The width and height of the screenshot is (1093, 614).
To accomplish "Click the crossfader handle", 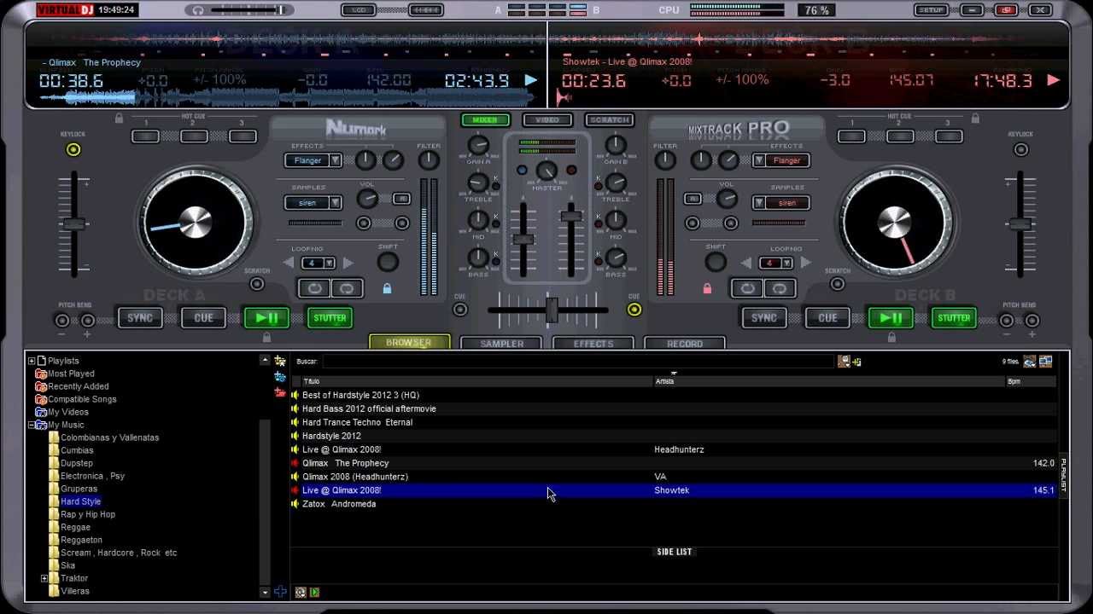I will click(552, 310).
